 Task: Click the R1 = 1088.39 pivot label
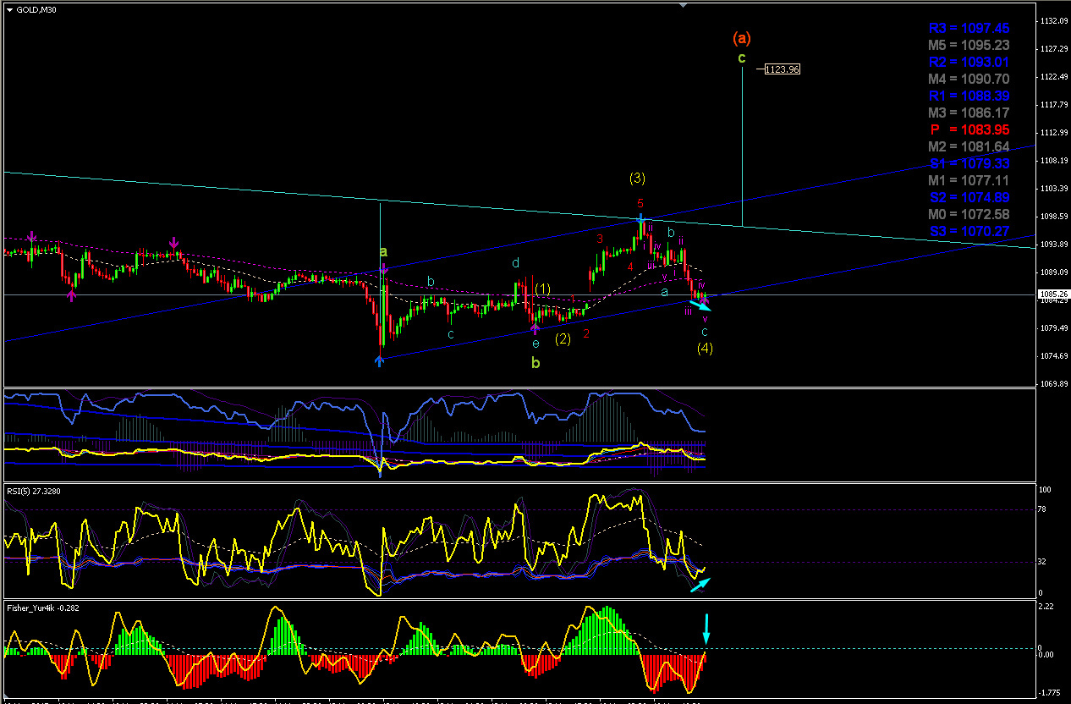[969, 96]
